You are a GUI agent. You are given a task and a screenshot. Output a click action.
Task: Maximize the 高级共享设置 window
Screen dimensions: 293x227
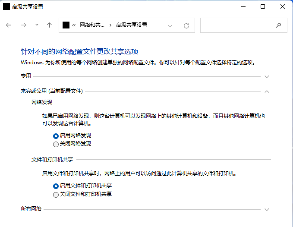pyautogui.click(x=263, y=6)
